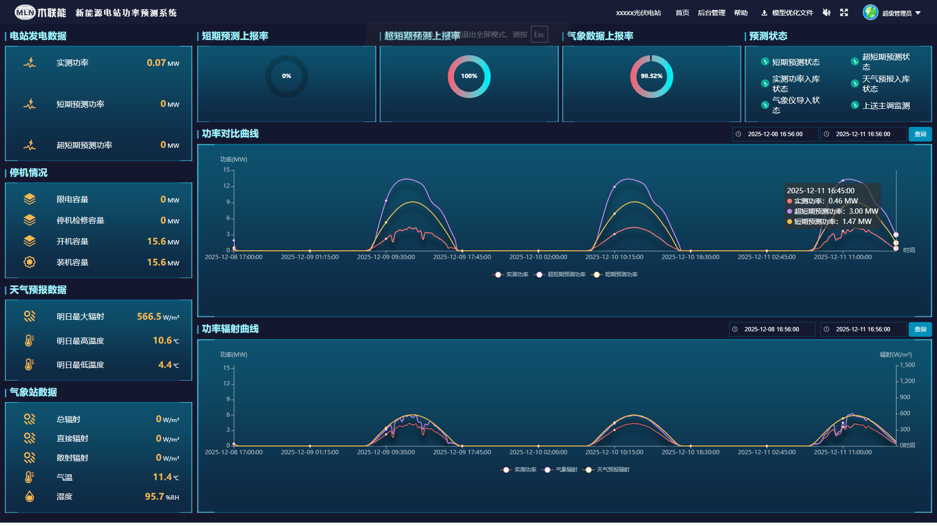Click 查询 button for 功率对比曲线

pyautogui.click(x=920, y=134)
